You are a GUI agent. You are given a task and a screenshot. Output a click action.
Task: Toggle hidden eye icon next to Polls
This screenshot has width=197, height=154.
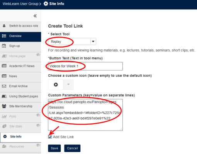(x=38, y=115)
